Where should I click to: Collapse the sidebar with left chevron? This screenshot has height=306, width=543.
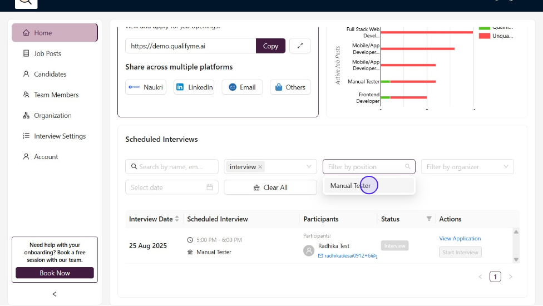(x=55, y=294)
